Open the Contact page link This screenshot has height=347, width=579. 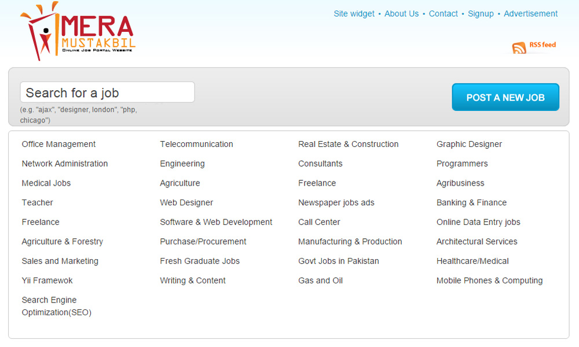443,14
